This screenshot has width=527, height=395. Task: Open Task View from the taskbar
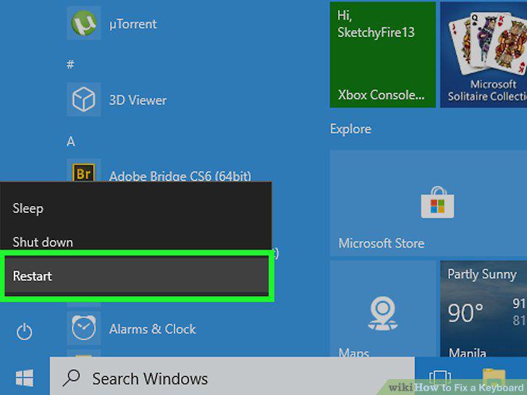[x=439, y=378]
